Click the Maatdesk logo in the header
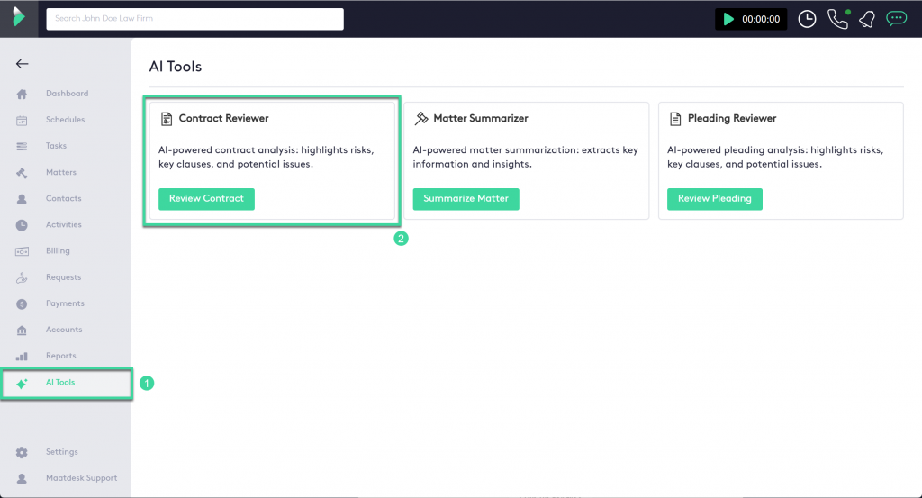922x498 pixels. 19,18
